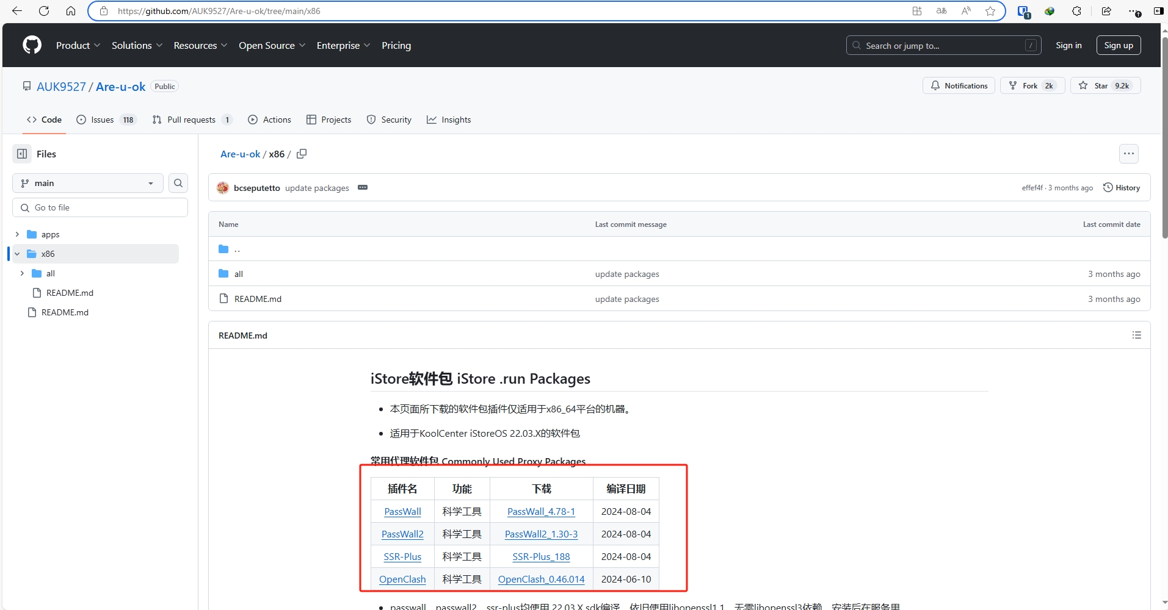Open the kebab menu for more options
Image resolution: width=1168 pixels, height=610 pixels.
(1128, 154)
